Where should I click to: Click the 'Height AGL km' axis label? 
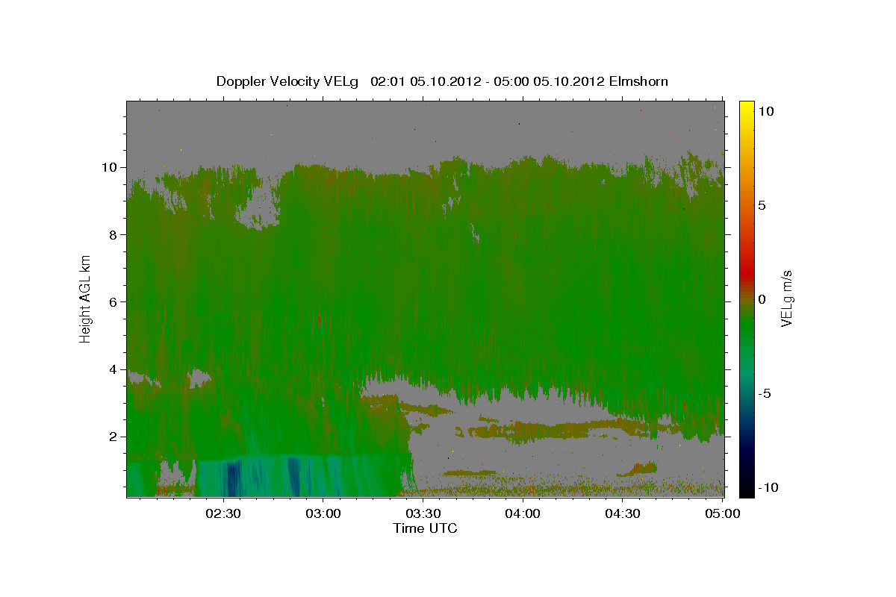[85, 298]
